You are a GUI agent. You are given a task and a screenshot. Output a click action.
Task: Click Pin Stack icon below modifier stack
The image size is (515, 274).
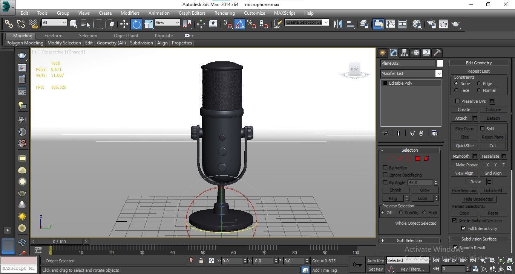(x=385, y=133)
